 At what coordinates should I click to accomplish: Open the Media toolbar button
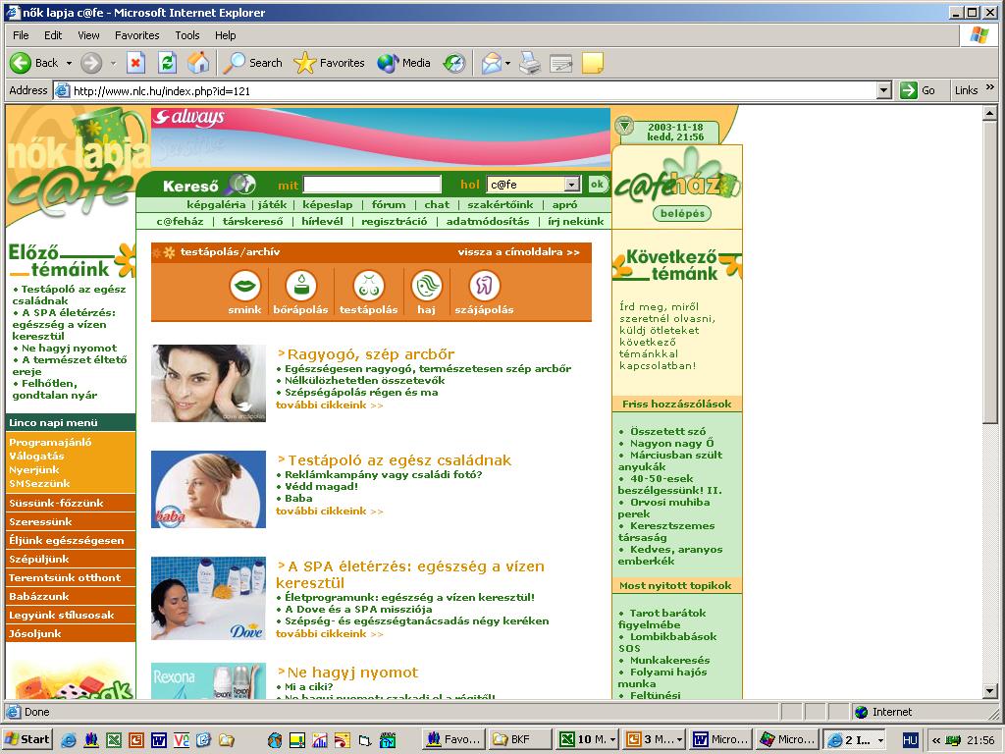pos(403,63)
